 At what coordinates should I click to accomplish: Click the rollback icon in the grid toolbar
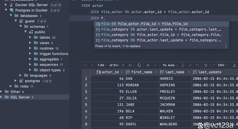coord(197,65)
